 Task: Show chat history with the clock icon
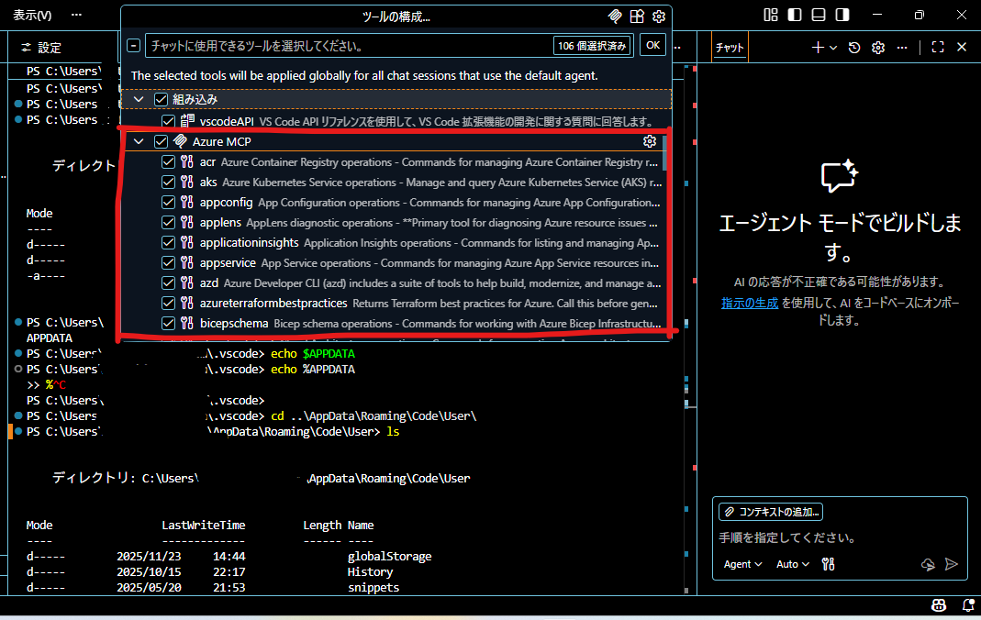tap(854, 48)
